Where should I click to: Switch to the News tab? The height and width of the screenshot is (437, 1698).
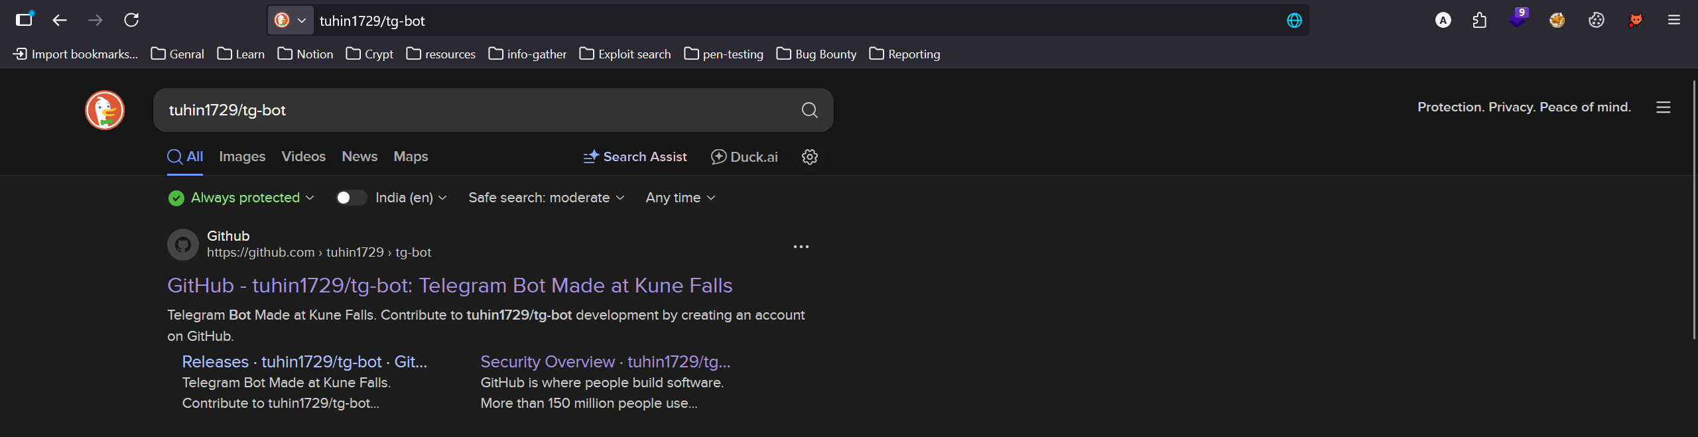coord(359,157)
